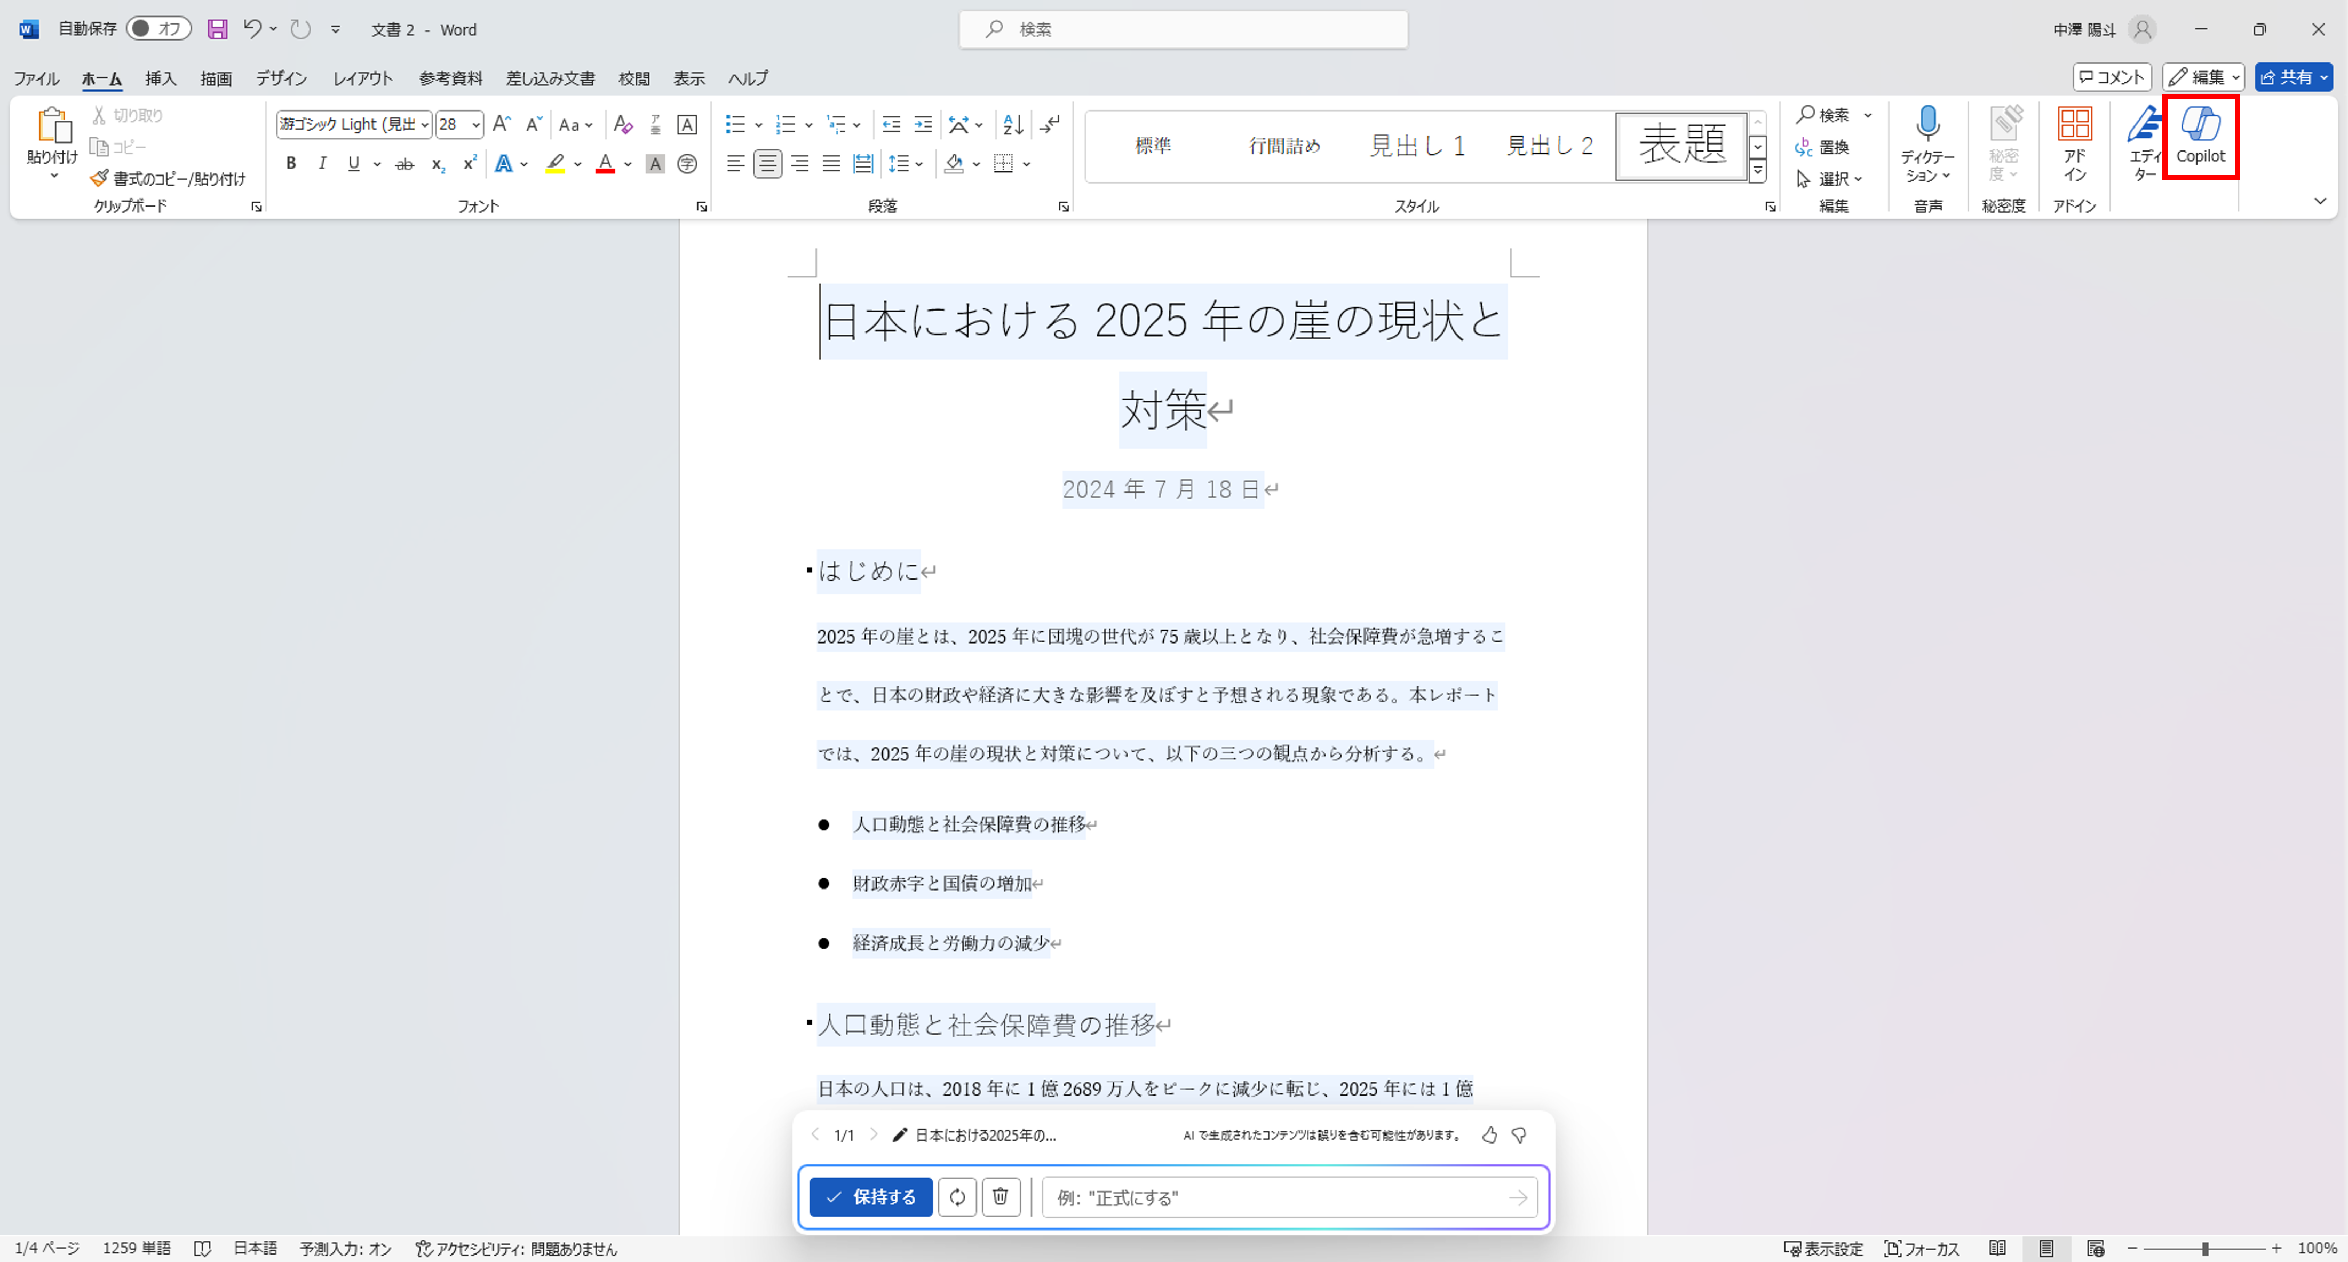This screenshot has width=2348, height=1262.
Task: Send the Copilot prompt arrow
Action: (x=1518, y=1198)
